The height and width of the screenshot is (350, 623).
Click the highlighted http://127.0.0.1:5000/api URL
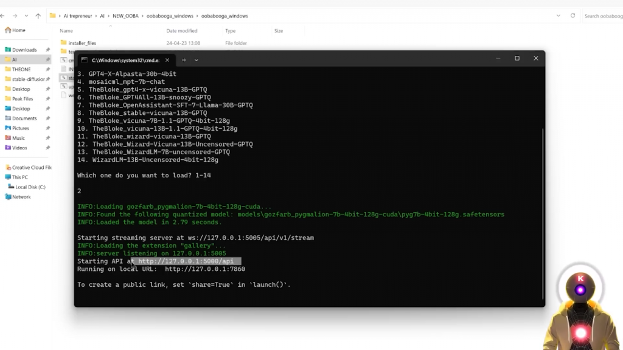(186, 261)
